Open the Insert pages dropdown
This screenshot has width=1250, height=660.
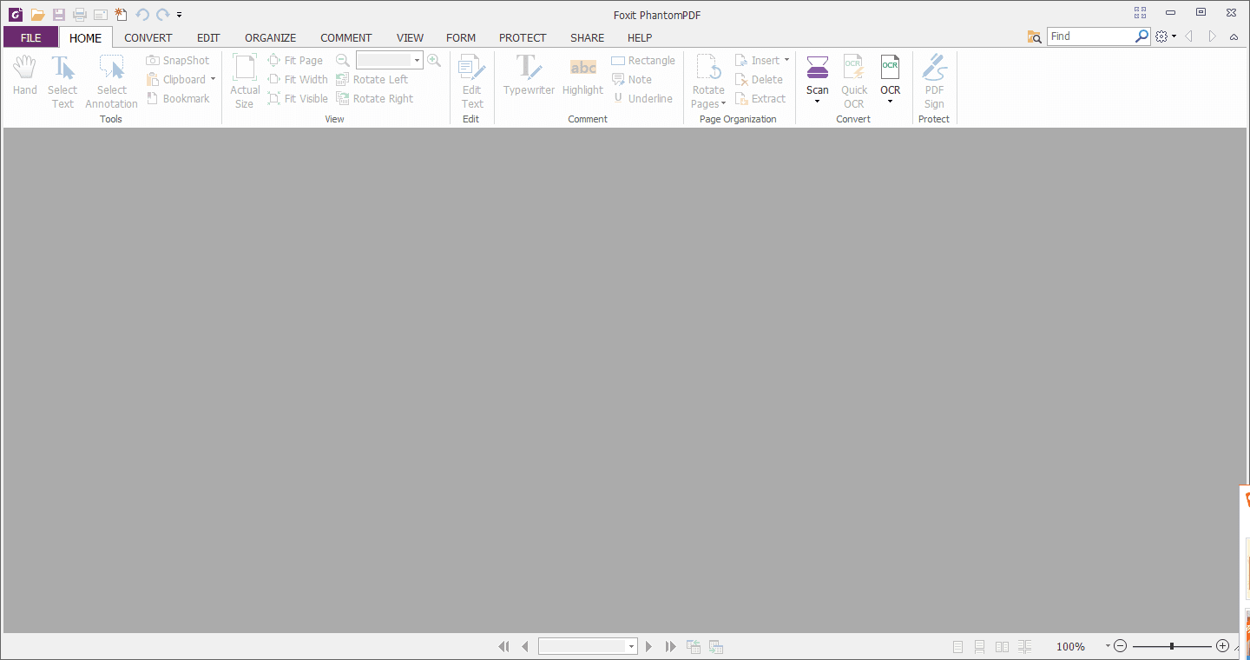762,60
